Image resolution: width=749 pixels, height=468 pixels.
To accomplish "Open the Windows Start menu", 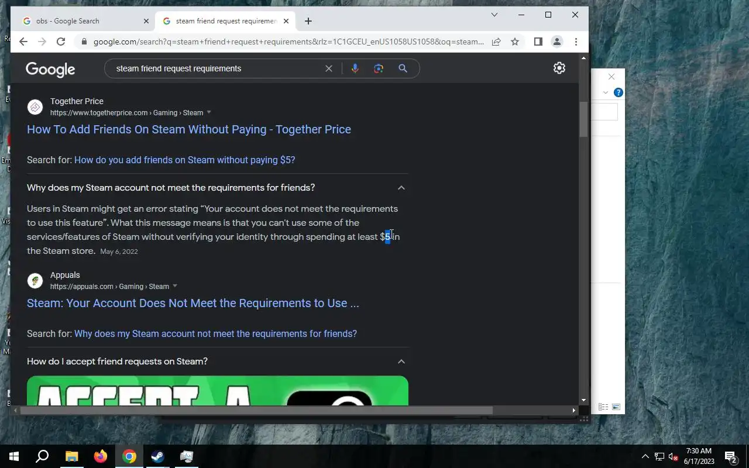I will pos(14,456).
